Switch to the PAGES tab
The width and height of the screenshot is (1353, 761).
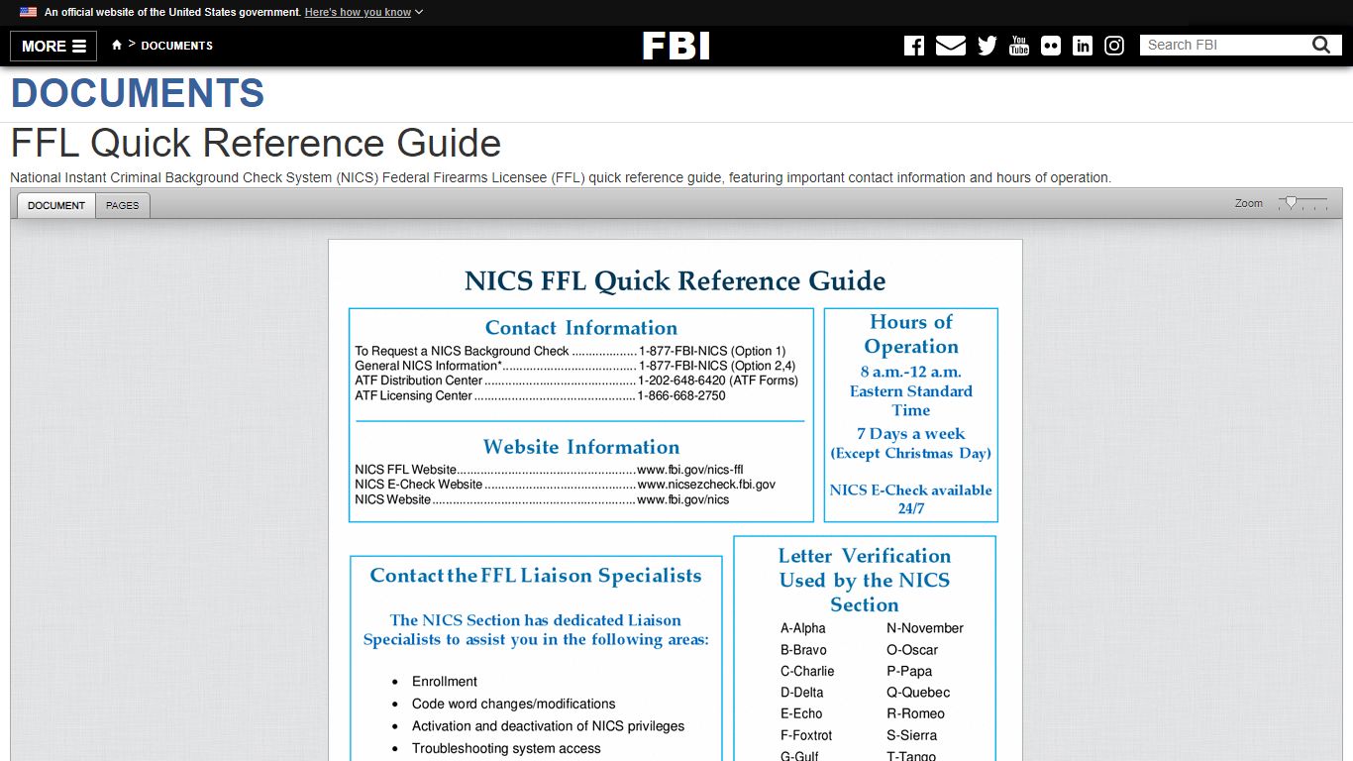[123, 205]
